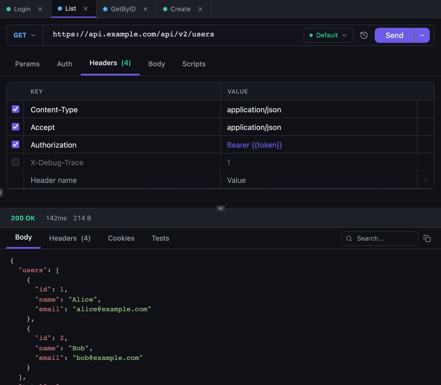Viewport: 441px width, 385px height.
Task: Click the empty Header name field
Action: (x=122, y=180)
